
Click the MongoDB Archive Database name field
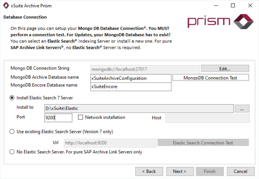tap(131, 78)
